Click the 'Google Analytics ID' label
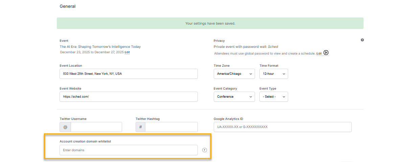 [x=228, y=119]
